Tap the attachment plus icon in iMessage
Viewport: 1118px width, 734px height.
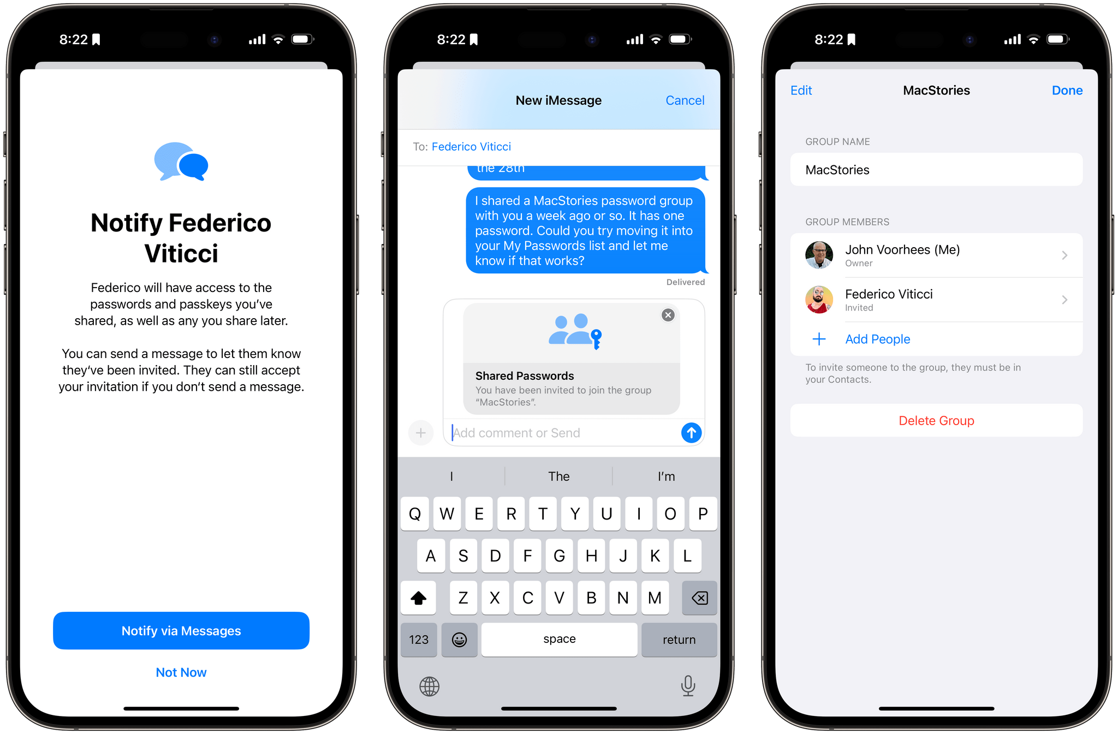point(421,433)
